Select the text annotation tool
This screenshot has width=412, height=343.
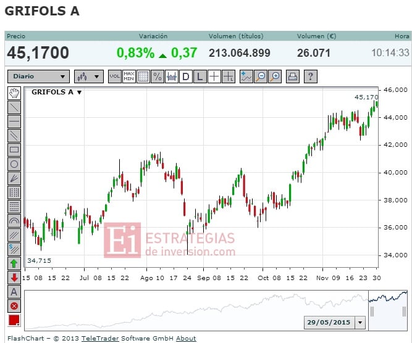coord(14,292)
